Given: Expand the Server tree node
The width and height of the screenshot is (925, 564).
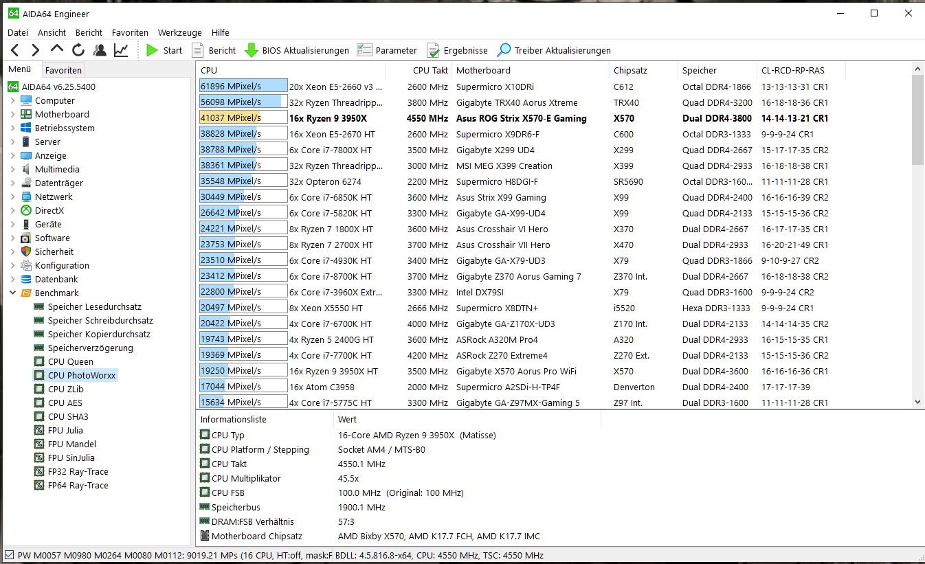Looking at the screenshot, I should (12, 142).
